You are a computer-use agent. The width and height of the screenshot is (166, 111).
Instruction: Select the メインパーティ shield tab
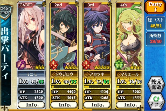[x=6, y=12]
